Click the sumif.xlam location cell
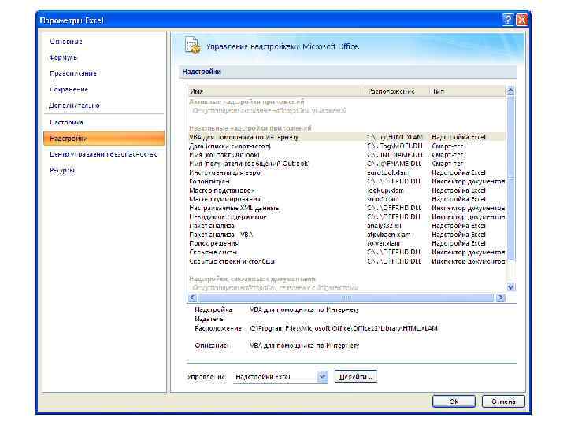The height and width of the screenshot is (425, 567). click(383, 199)
